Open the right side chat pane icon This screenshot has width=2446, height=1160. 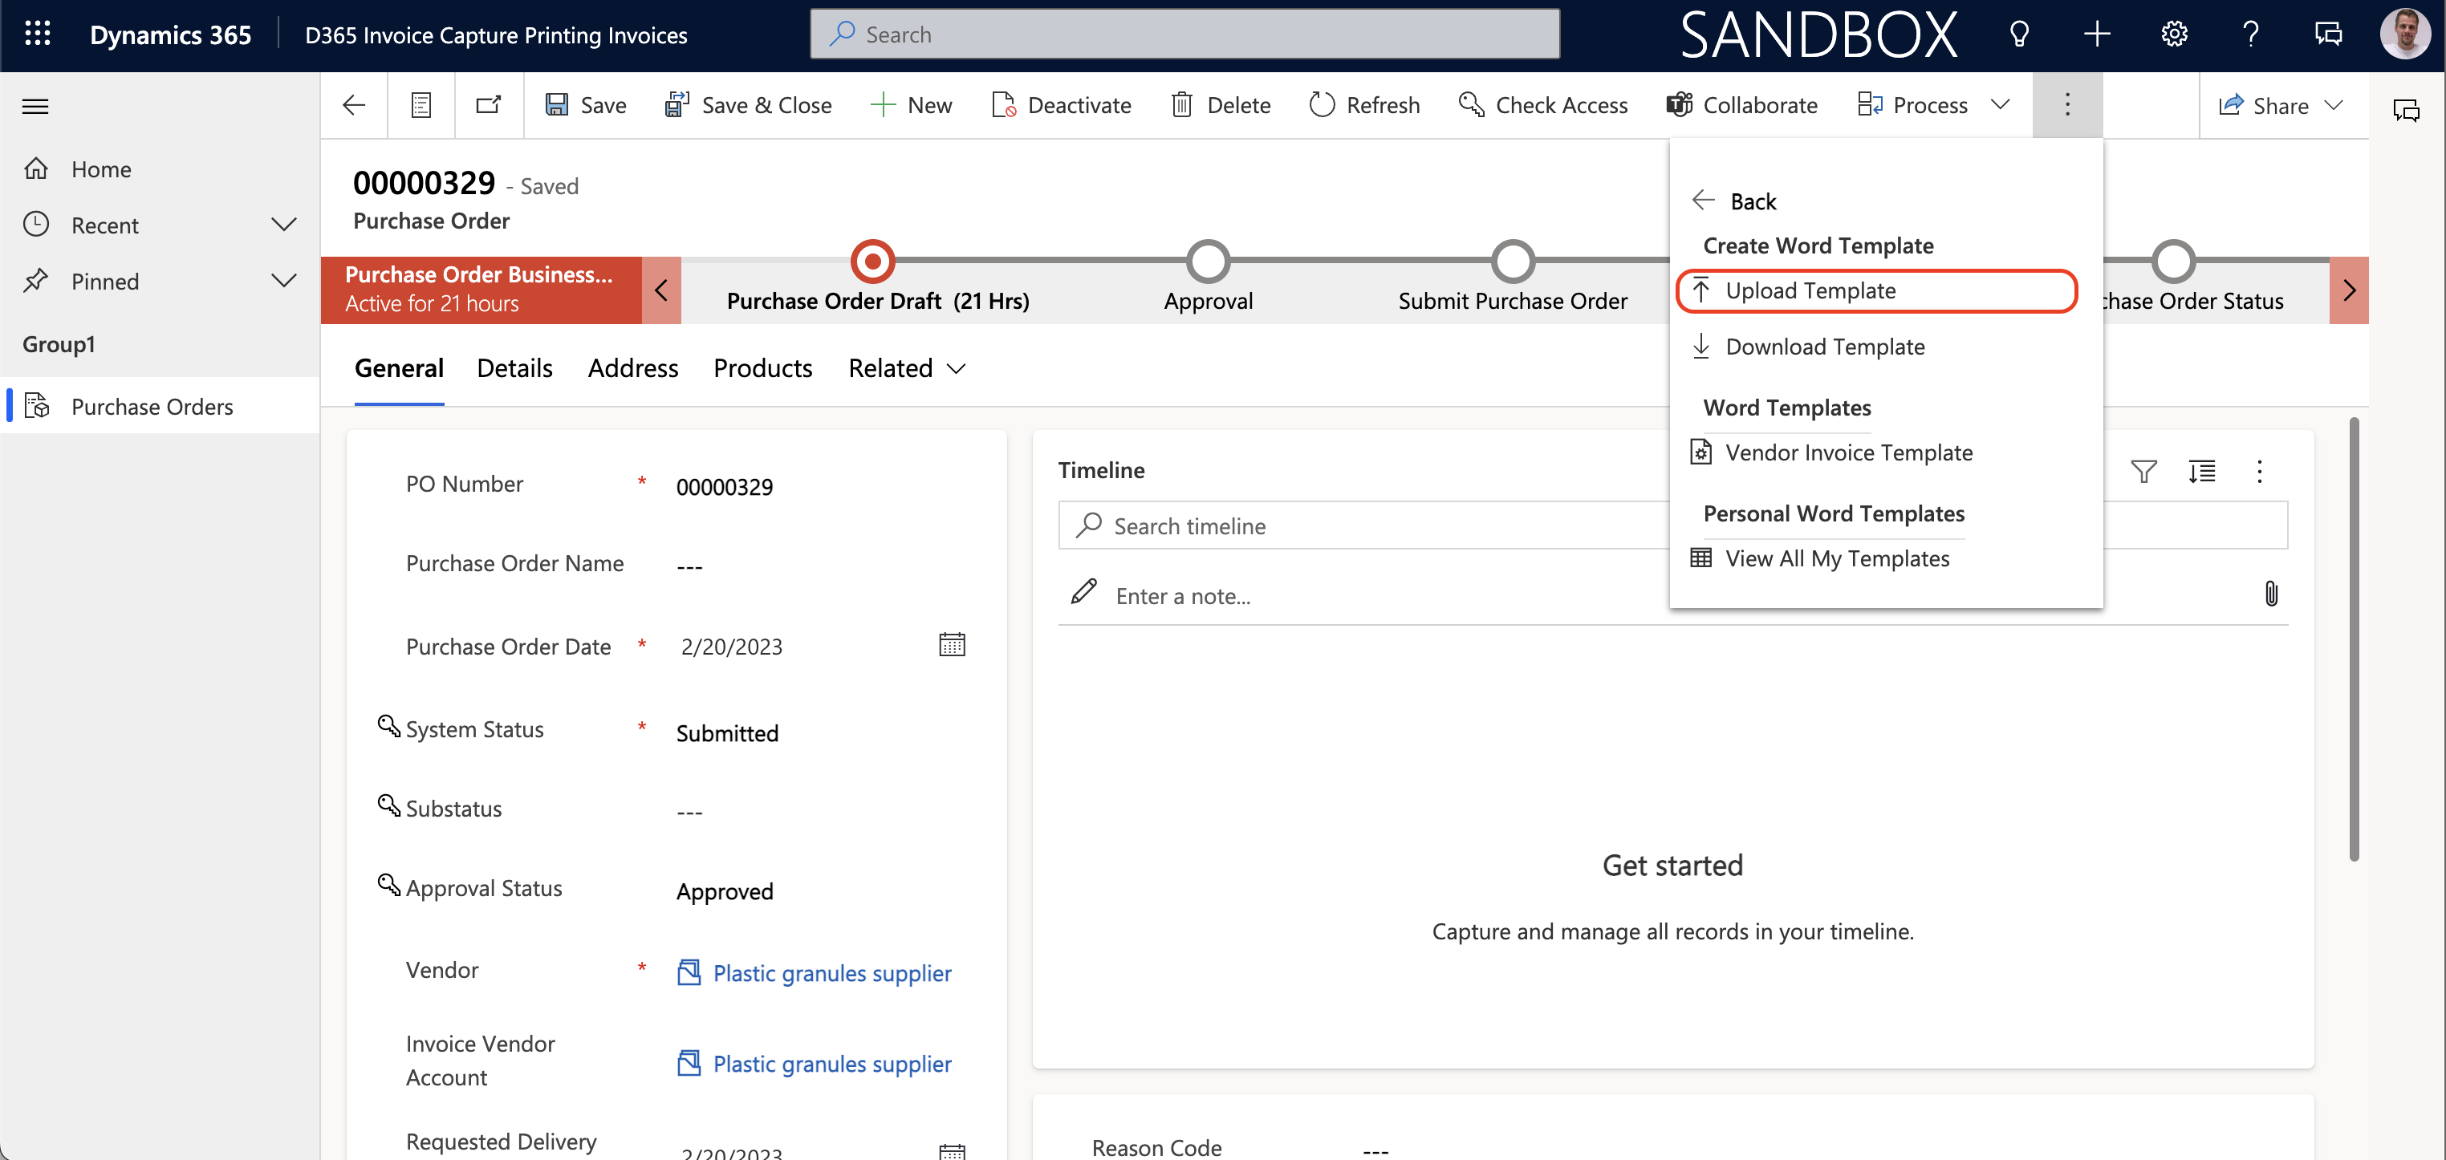[x=2405, y=109]
